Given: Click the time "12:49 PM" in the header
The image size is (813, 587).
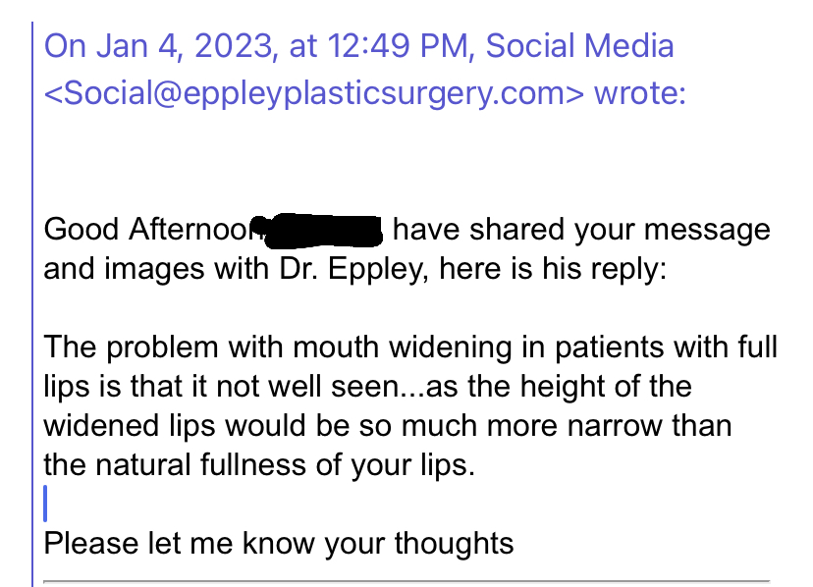Looking at the screenshot, I should [398, 46].
